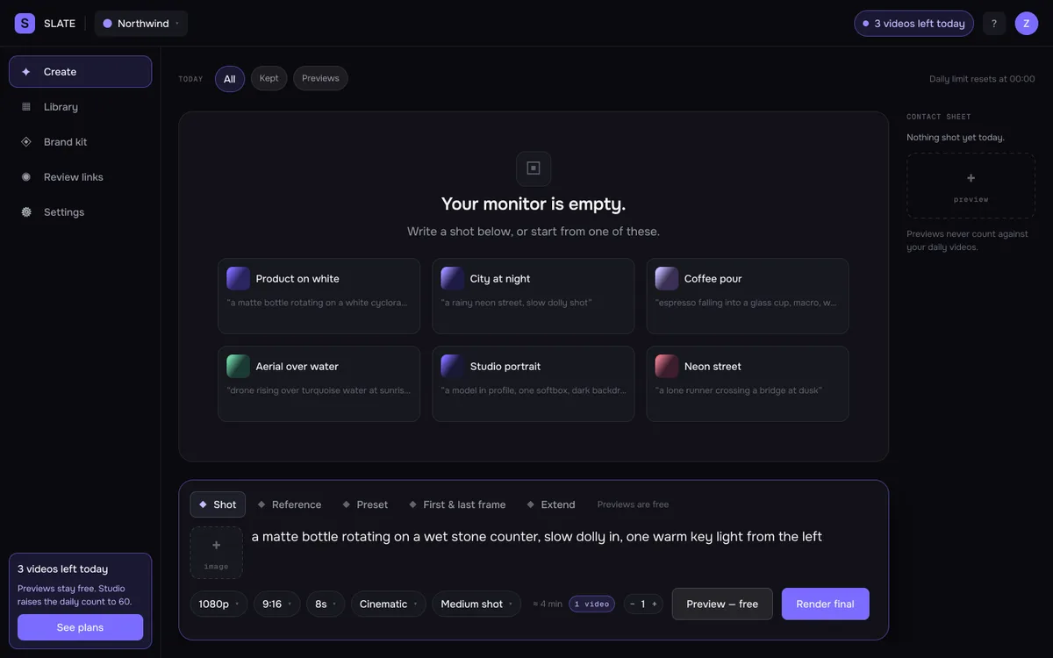Image resolution: width=1053 pixels, height=658 pixels.
Task: Click the green Aerial over water swatch
Action: pos(238,366)
